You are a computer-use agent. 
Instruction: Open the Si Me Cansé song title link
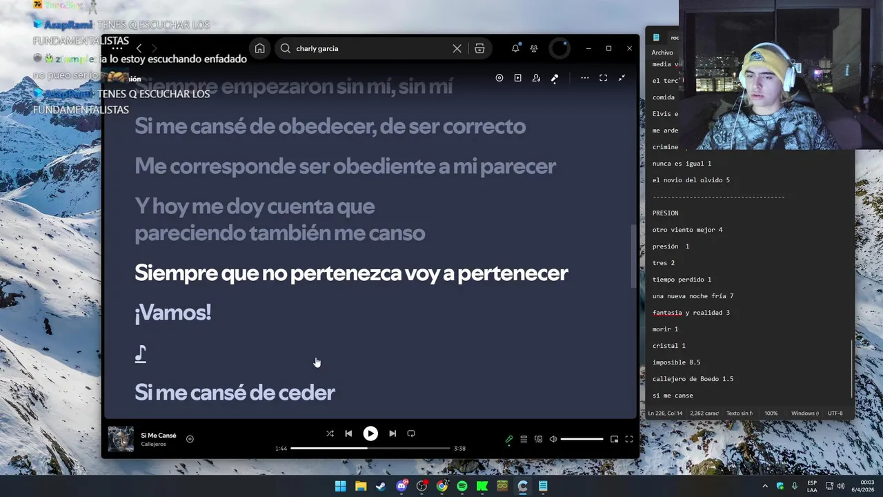click(x=159, y=436)
